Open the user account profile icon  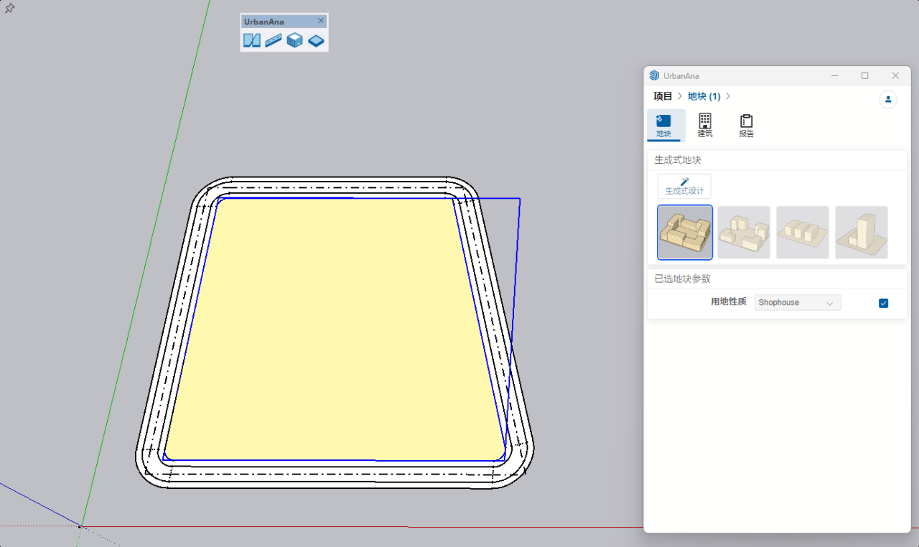pos(888,100)
